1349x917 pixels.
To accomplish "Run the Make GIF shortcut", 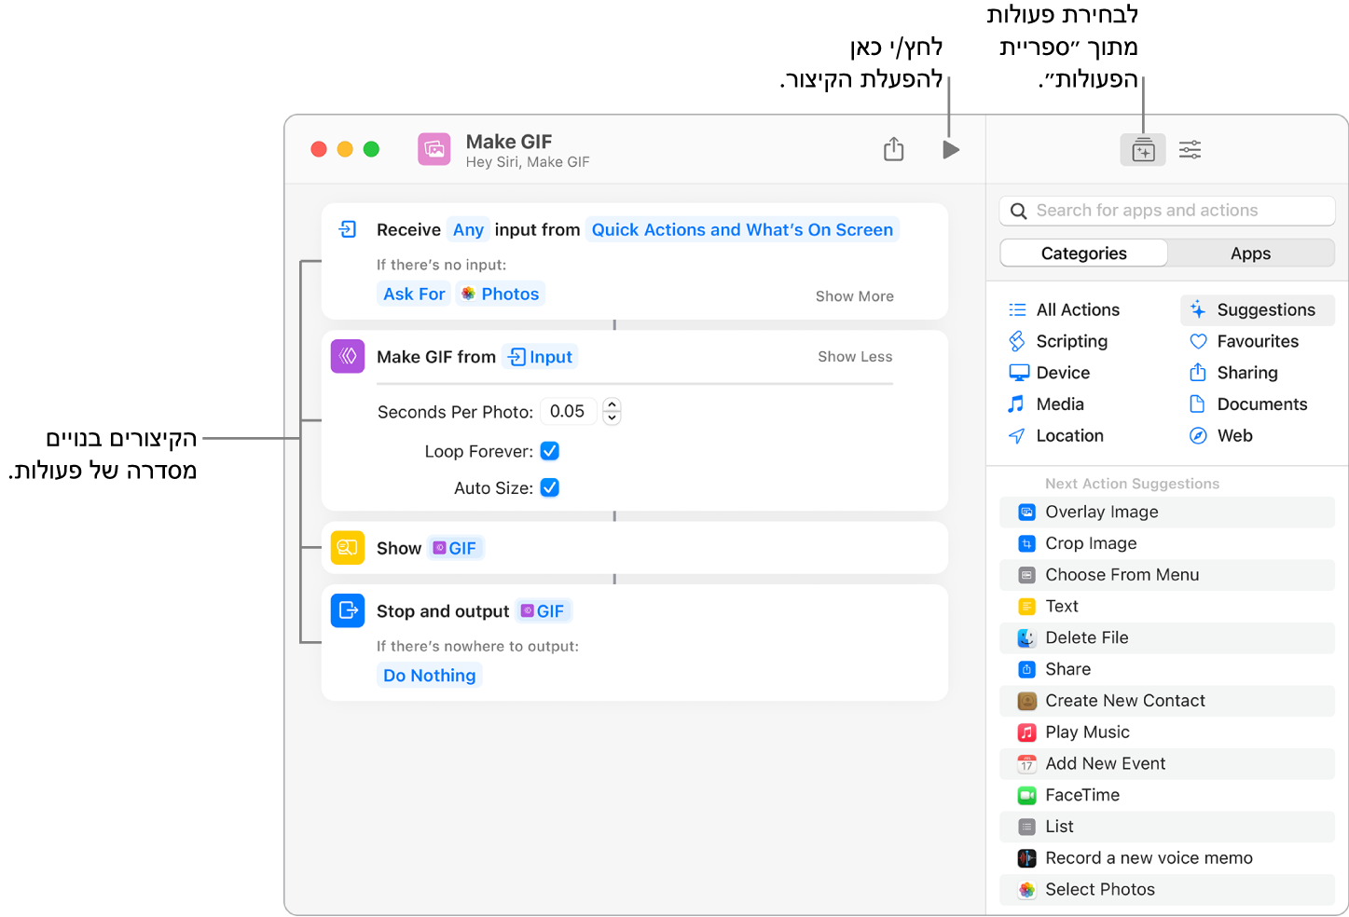I will [949, 149].
